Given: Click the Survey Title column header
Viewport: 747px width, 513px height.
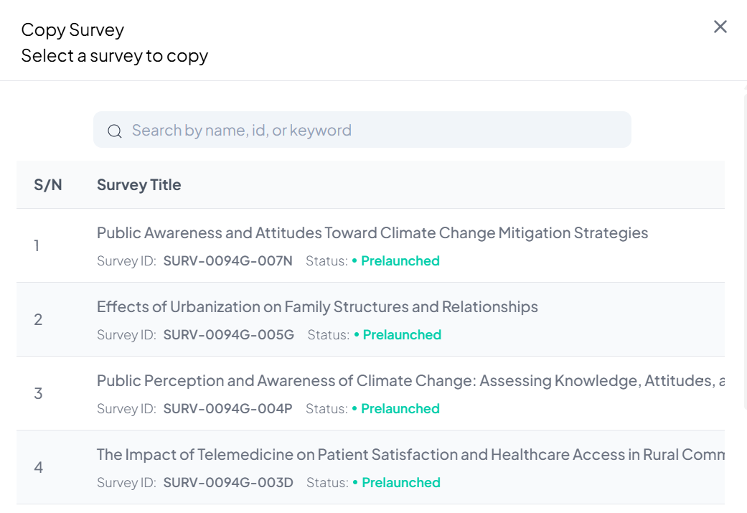Looking at the screenshot, I should point(139,185).
